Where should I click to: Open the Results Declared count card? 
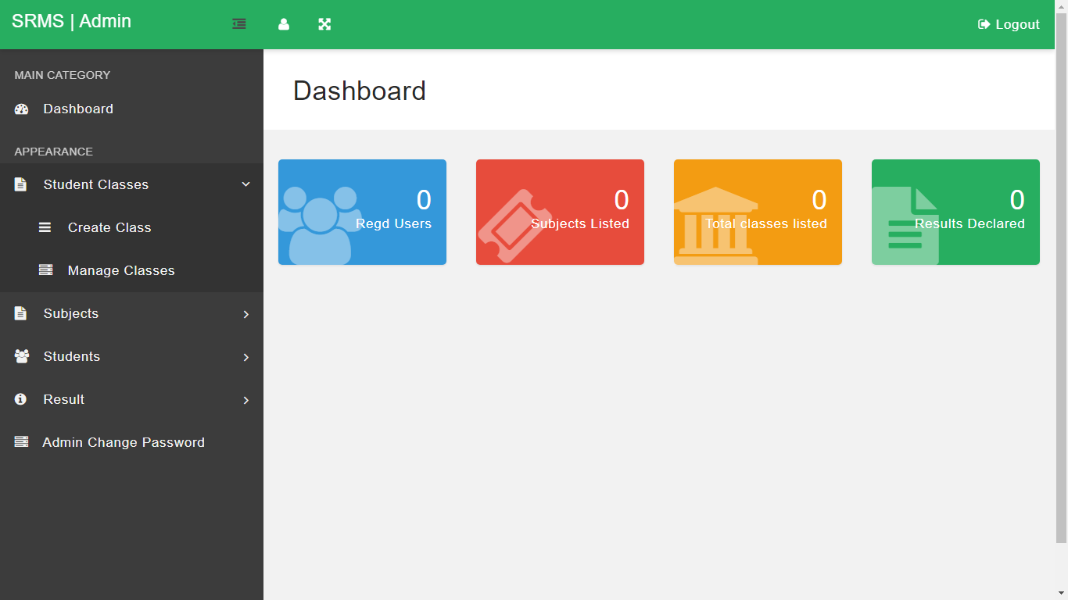tap(955, 212)
